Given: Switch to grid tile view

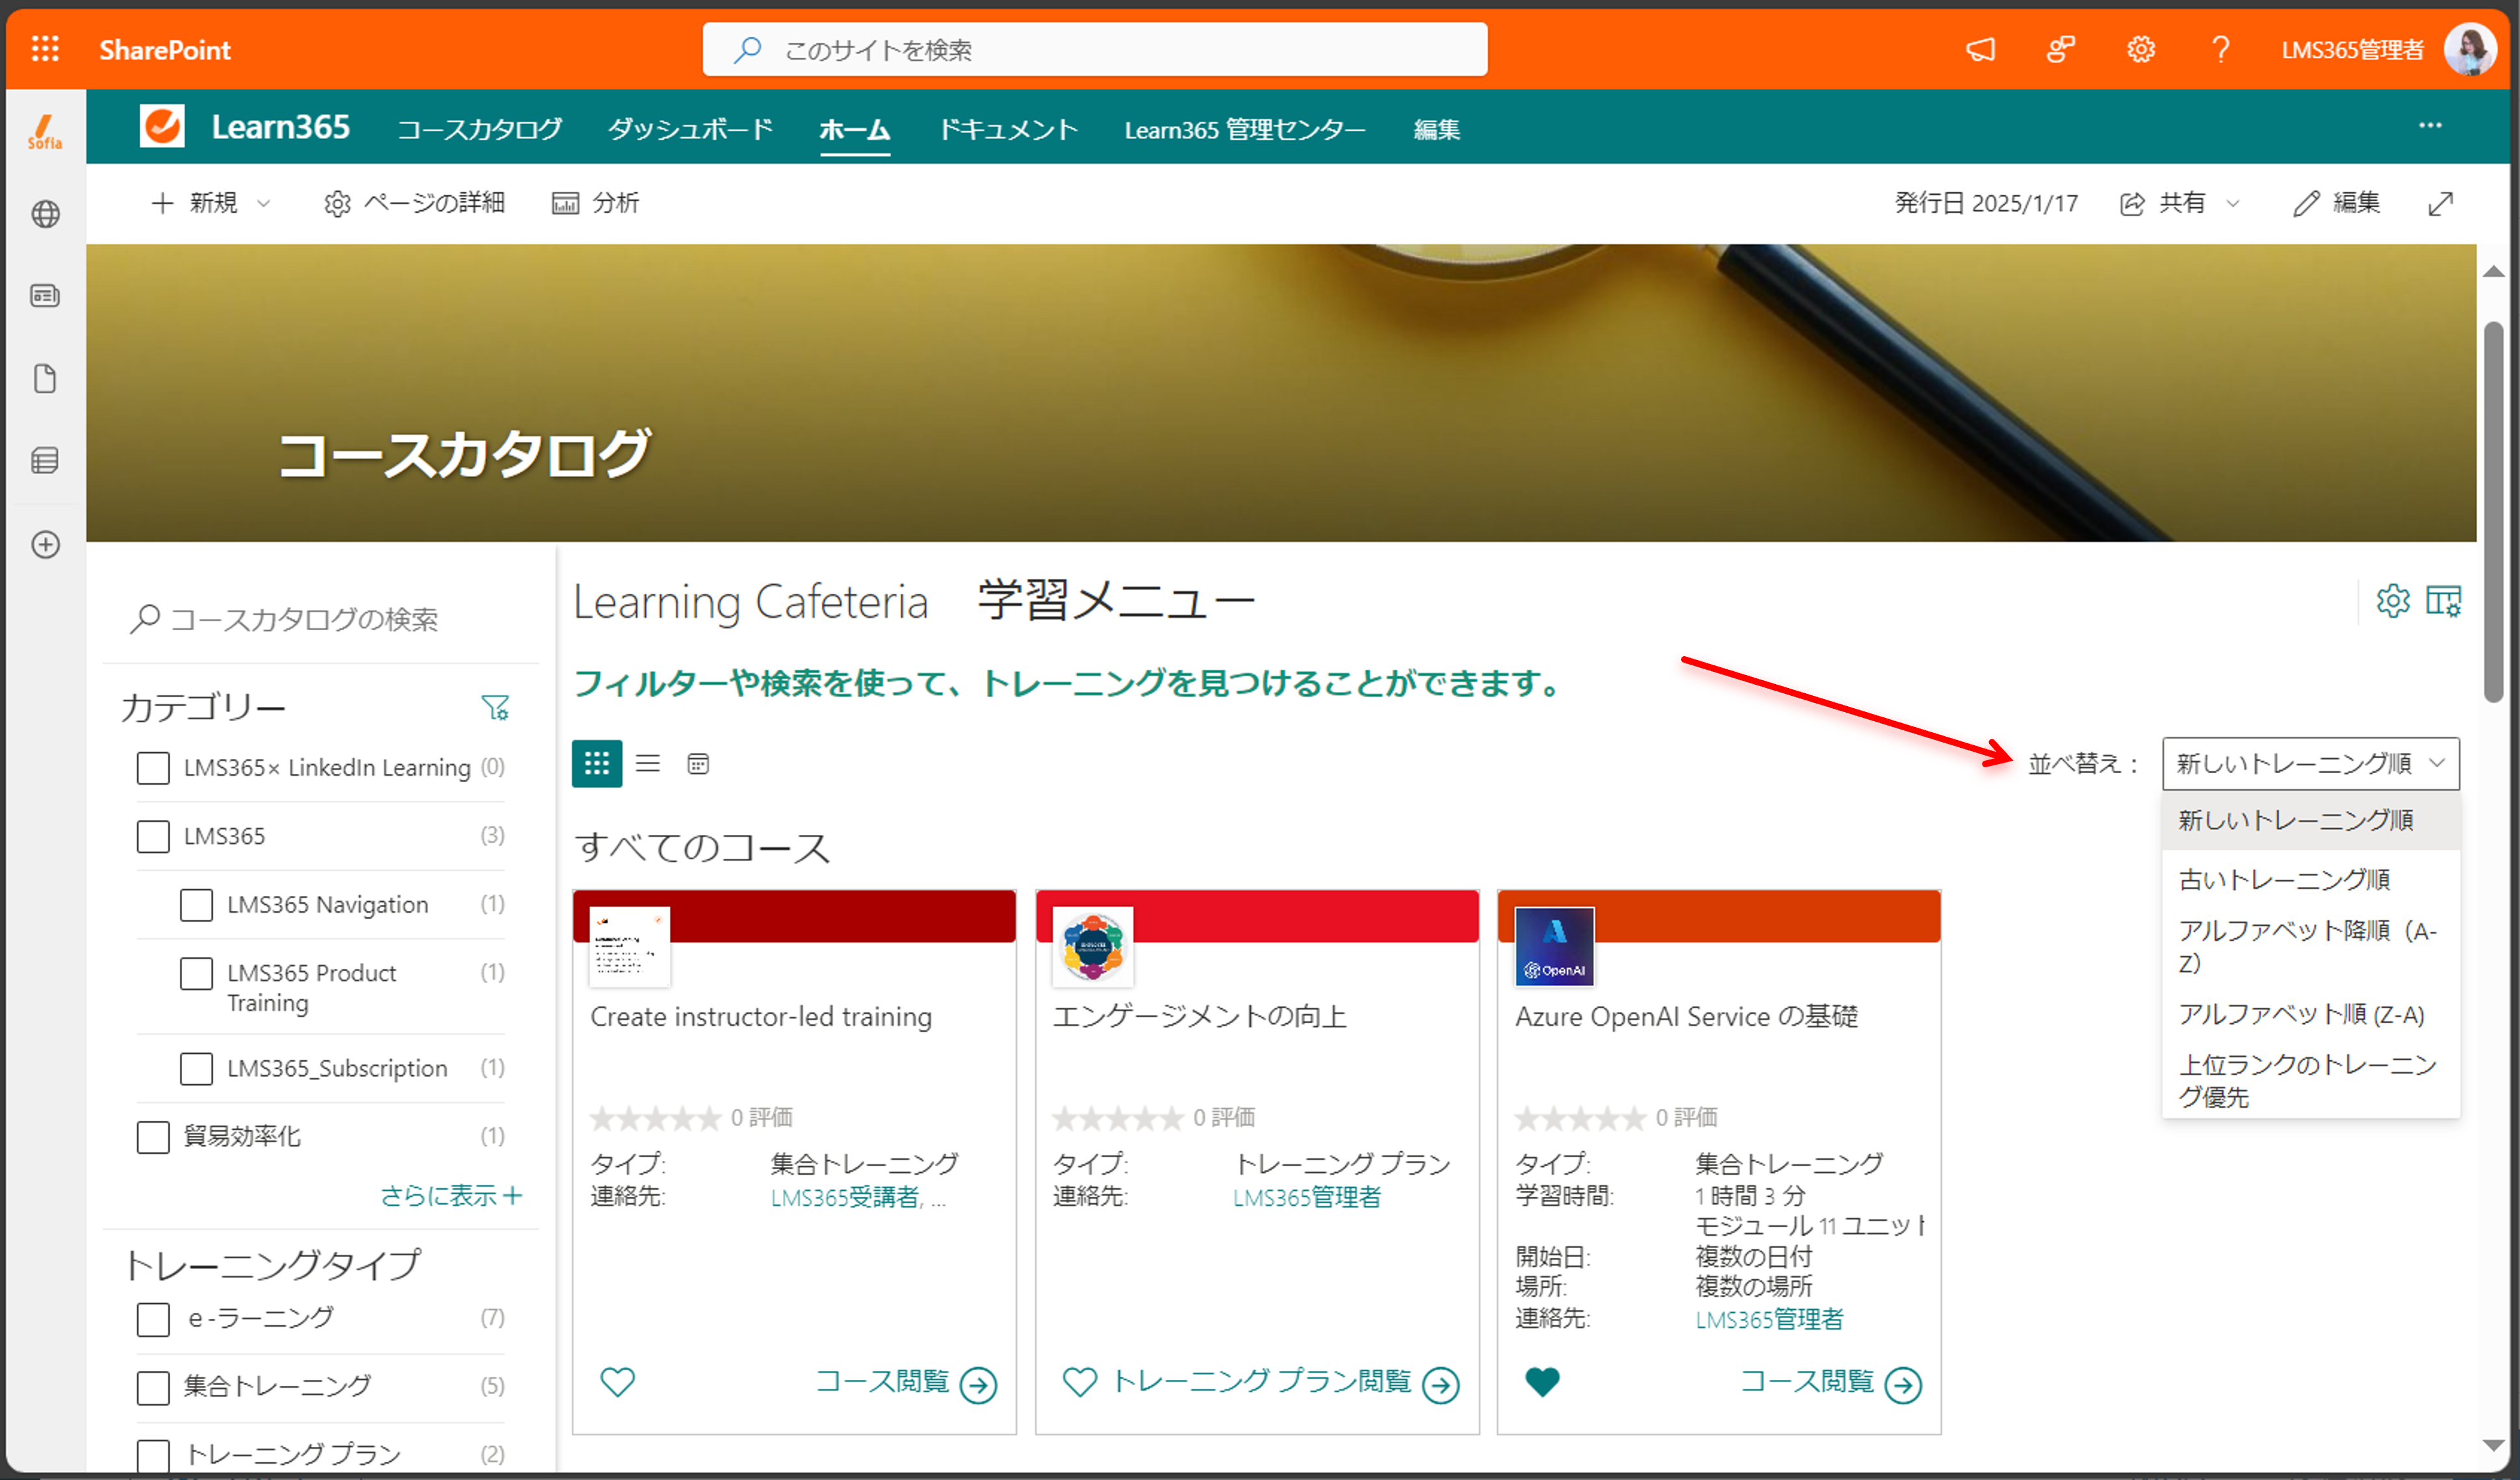Looking at the screenshot, I should point(597,764).
